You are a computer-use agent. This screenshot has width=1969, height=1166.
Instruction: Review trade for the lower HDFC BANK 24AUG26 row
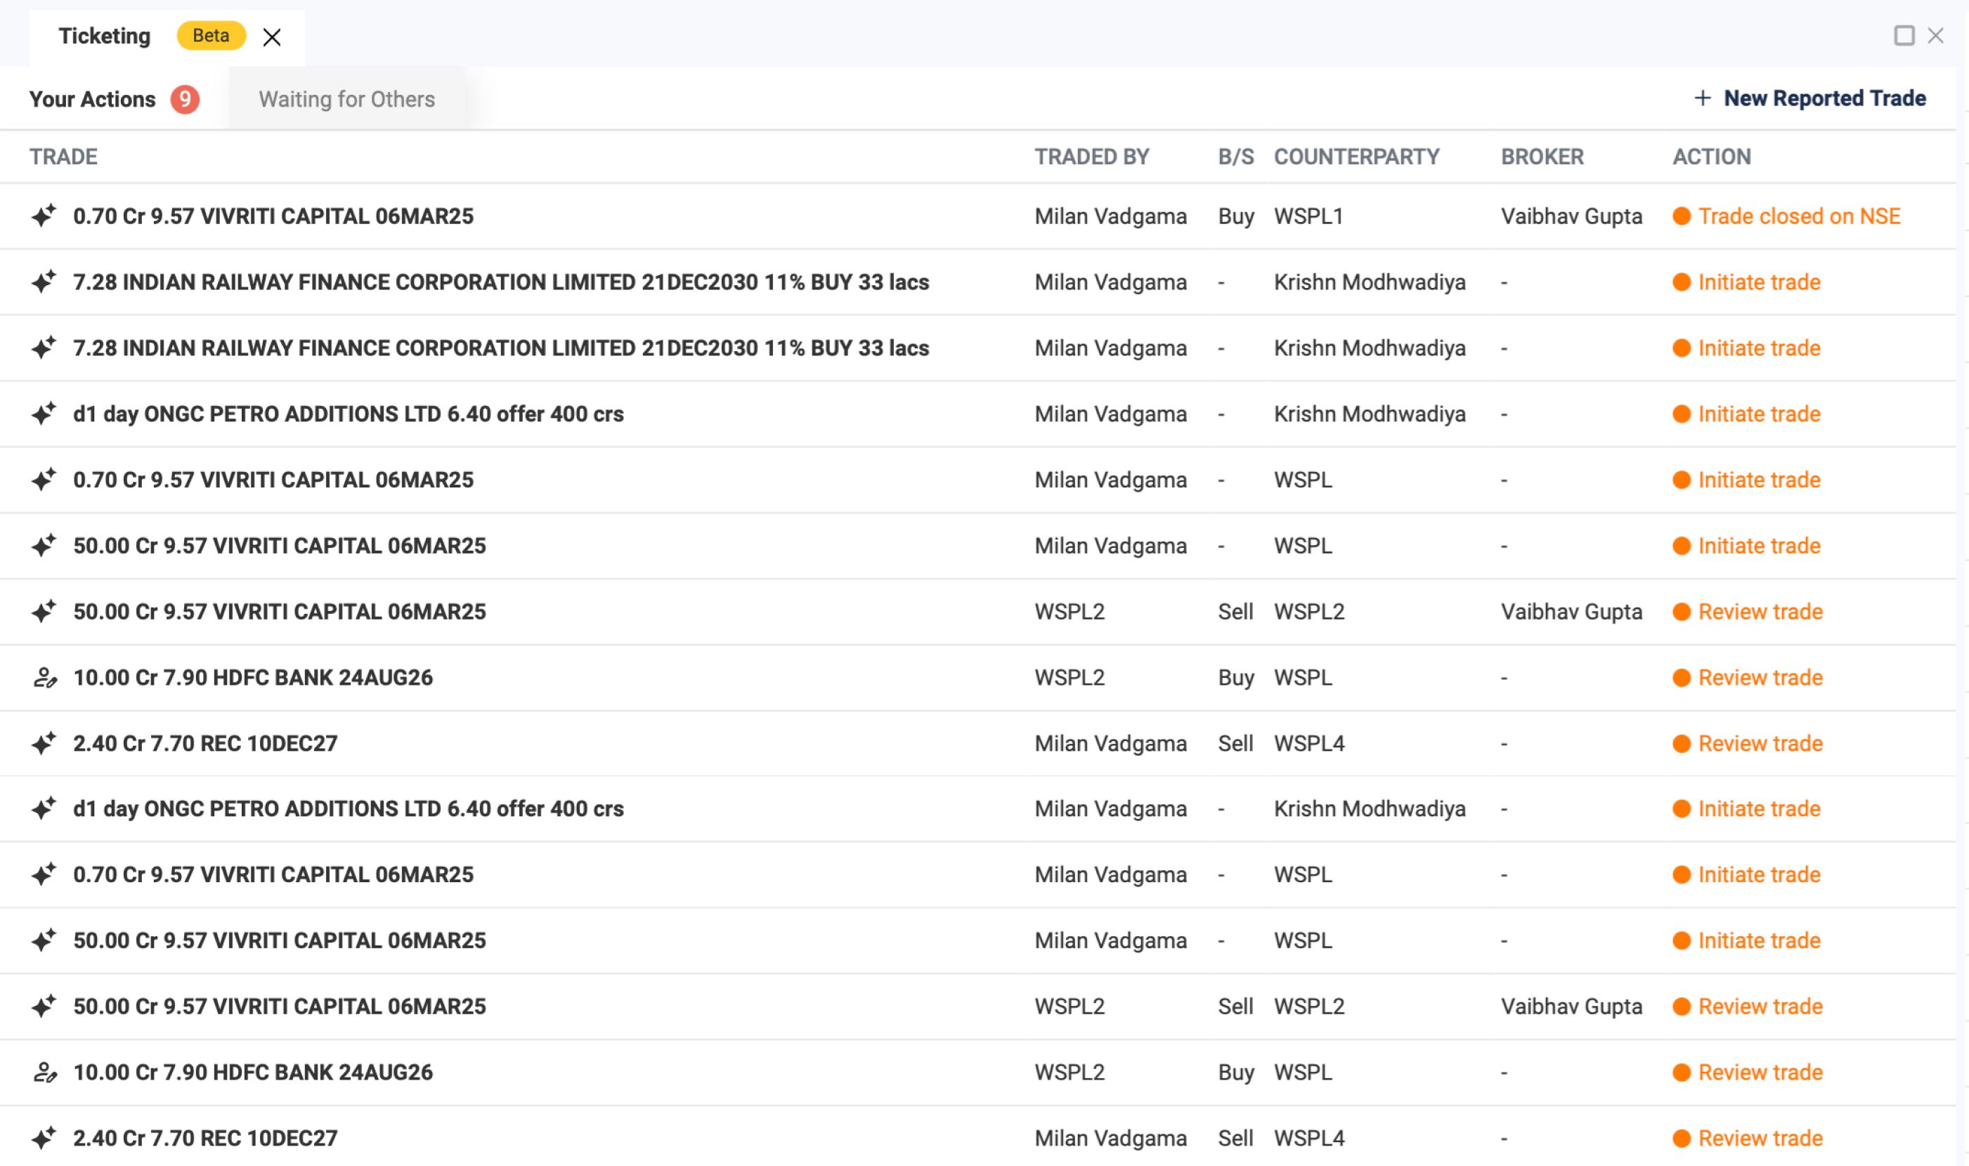click(x=1761, y=1072)
